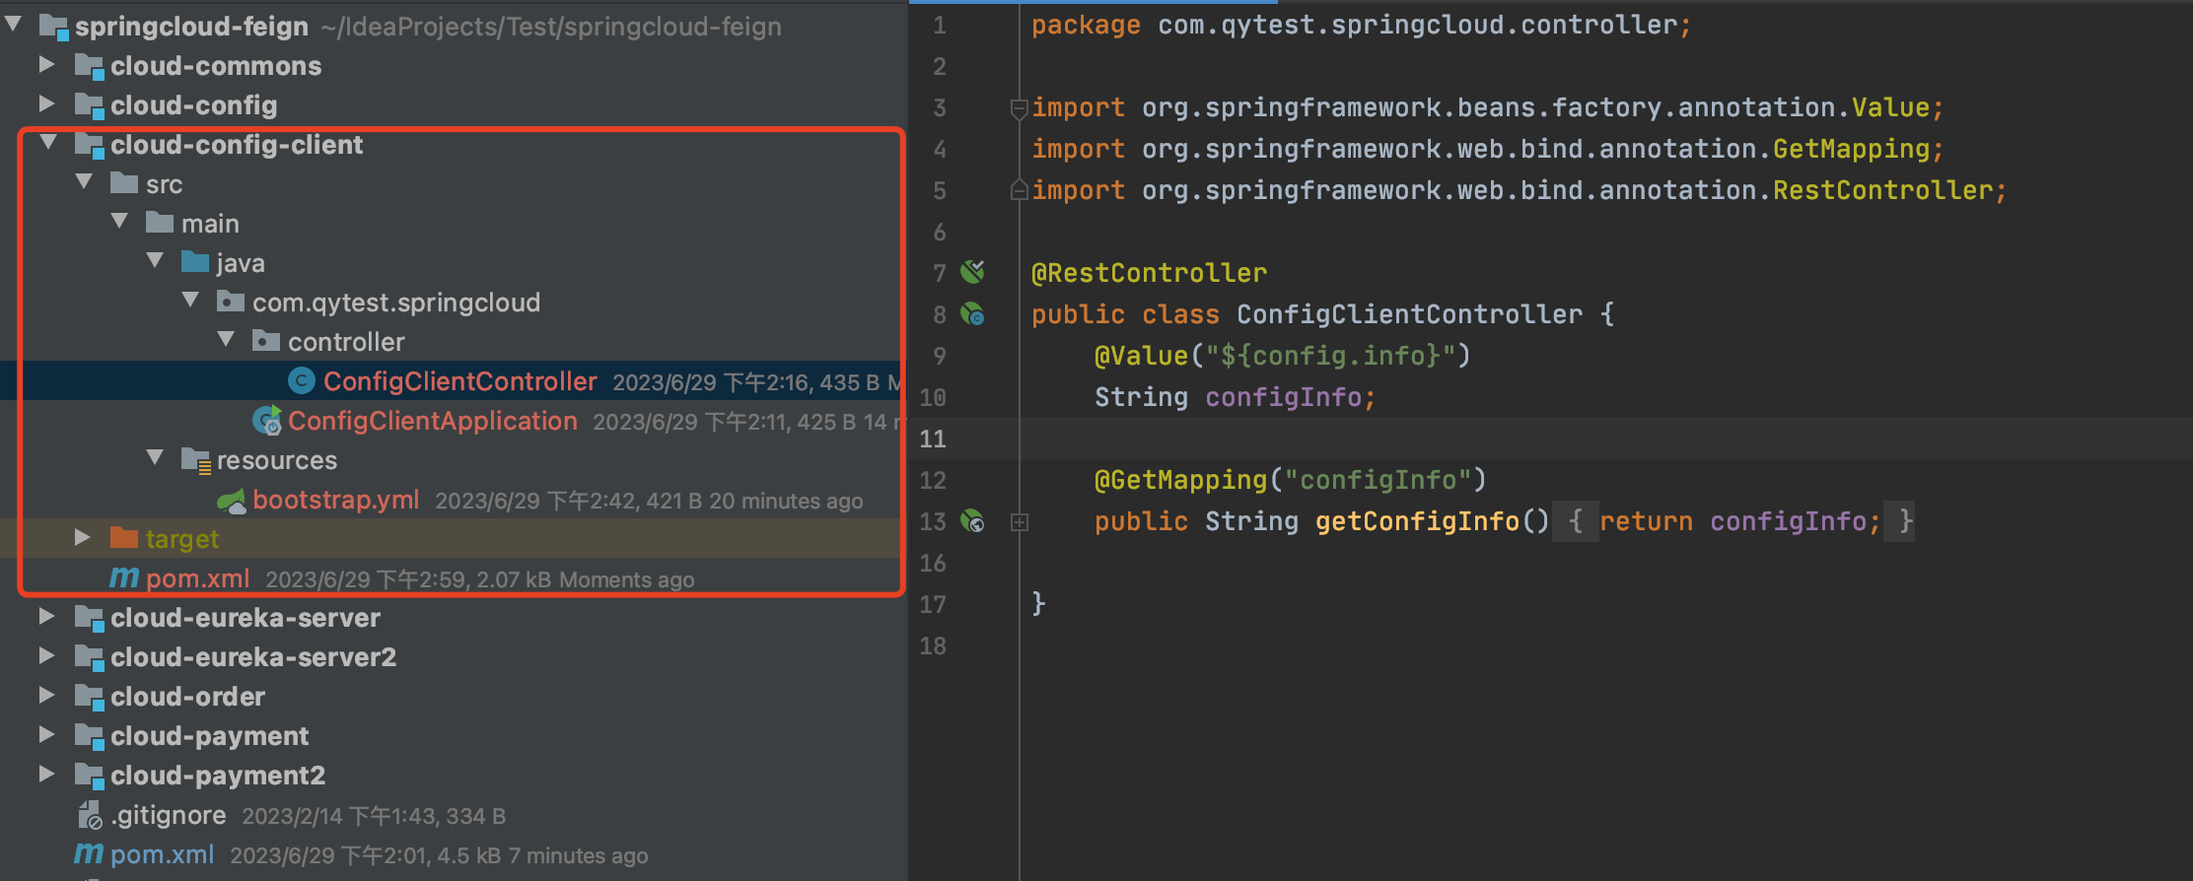Collapse the springcloud-feign project root
The height and width of the screenshot is (881, 2193).
point(13,25)
